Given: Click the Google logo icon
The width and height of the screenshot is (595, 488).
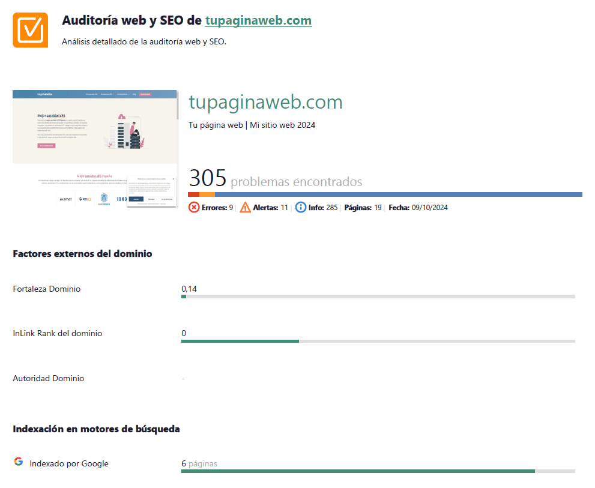Looking at the screenshot, I should coord(19,462).
